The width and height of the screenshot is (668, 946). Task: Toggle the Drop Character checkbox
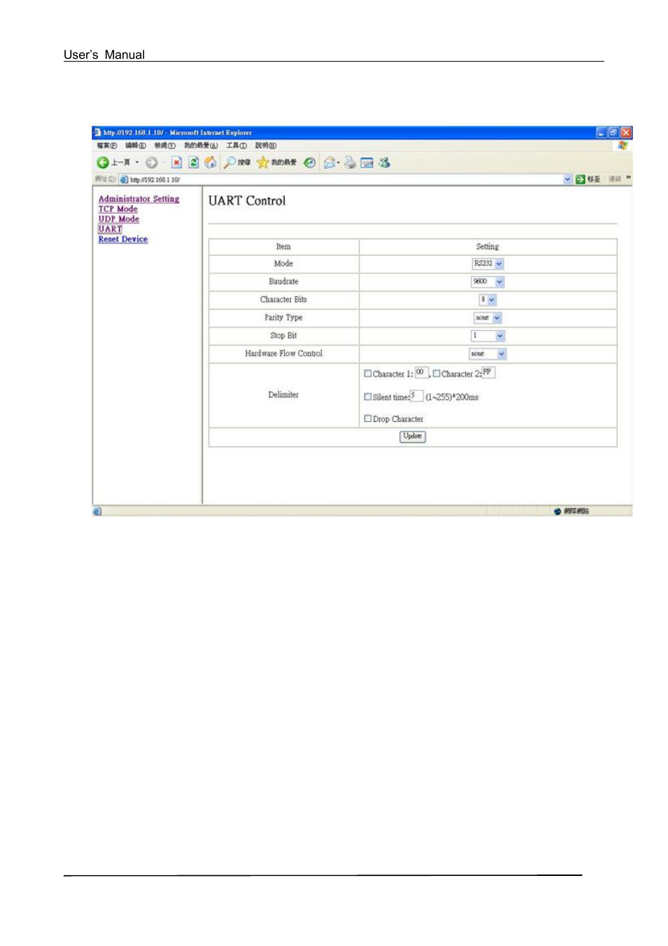368,418
